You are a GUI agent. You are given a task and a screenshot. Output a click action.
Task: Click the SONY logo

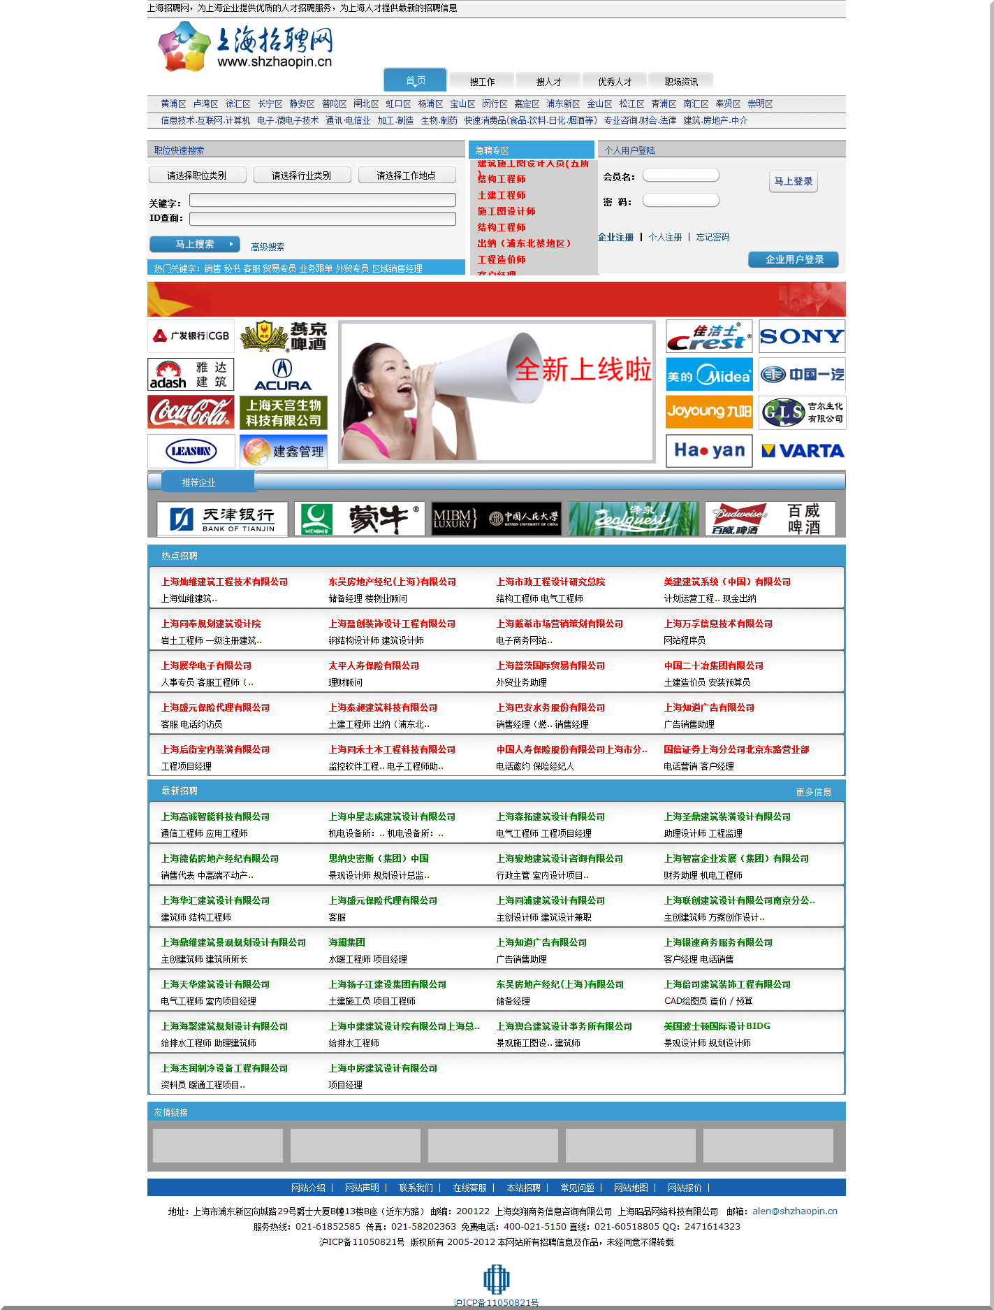(802, 336)
